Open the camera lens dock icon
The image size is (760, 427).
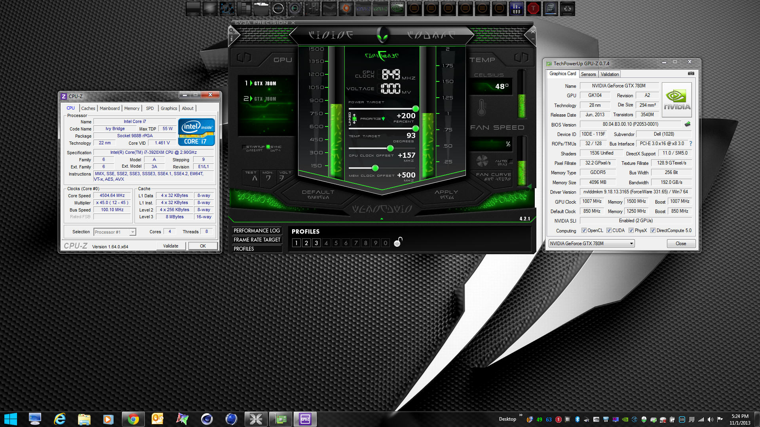pos(295,8)
